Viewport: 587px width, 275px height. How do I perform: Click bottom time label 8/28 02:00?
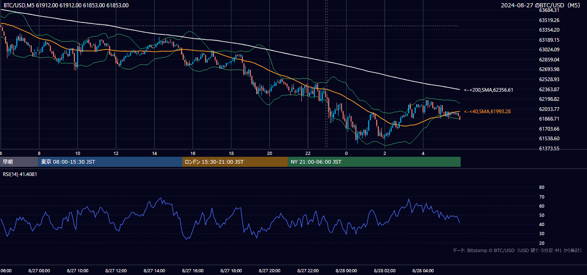(385, 270)
